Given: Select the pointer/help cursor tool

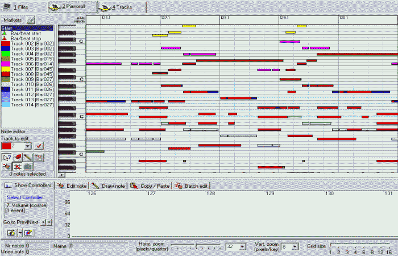Looking at the screenshot, I should [7, 157].
